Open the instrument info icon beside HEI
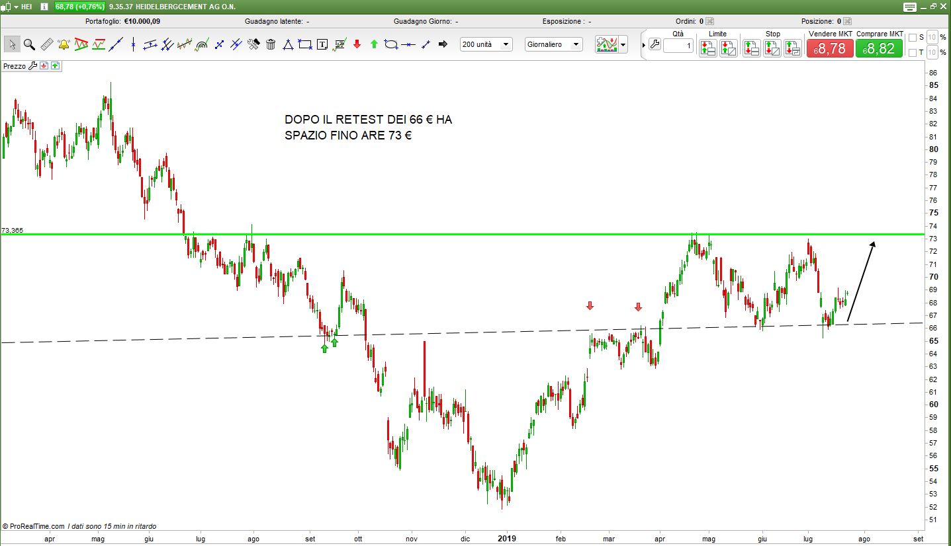This screenshot has width=951, height=546. pyautogui.click(x=44, y=7)
